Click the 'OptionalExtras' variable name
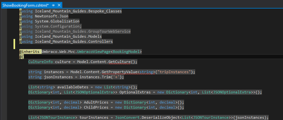This screenshot has height=120, width=283. click(x=135, y=92)
